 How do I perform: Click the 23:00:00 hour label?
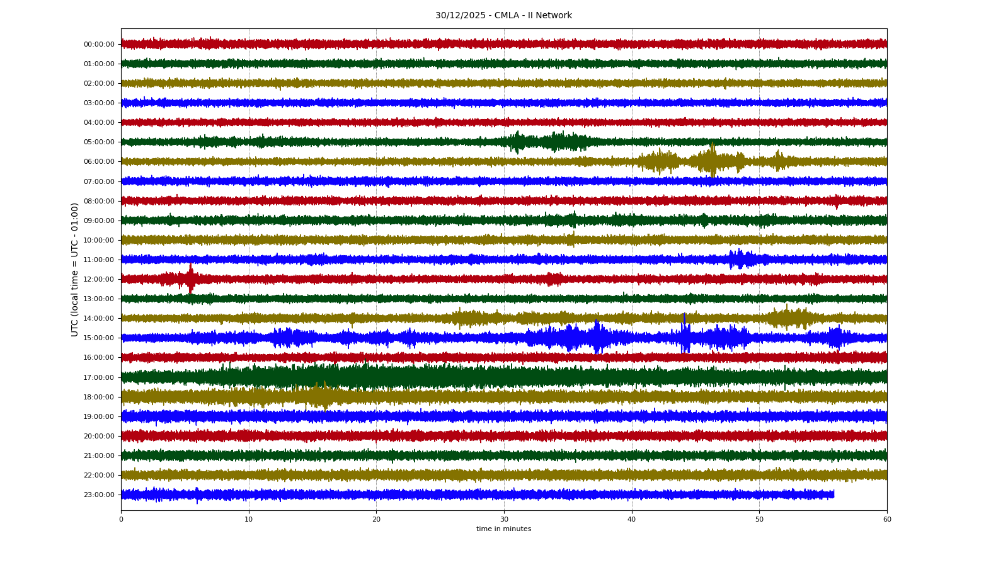pyautogui.click(x=99, y=495)
